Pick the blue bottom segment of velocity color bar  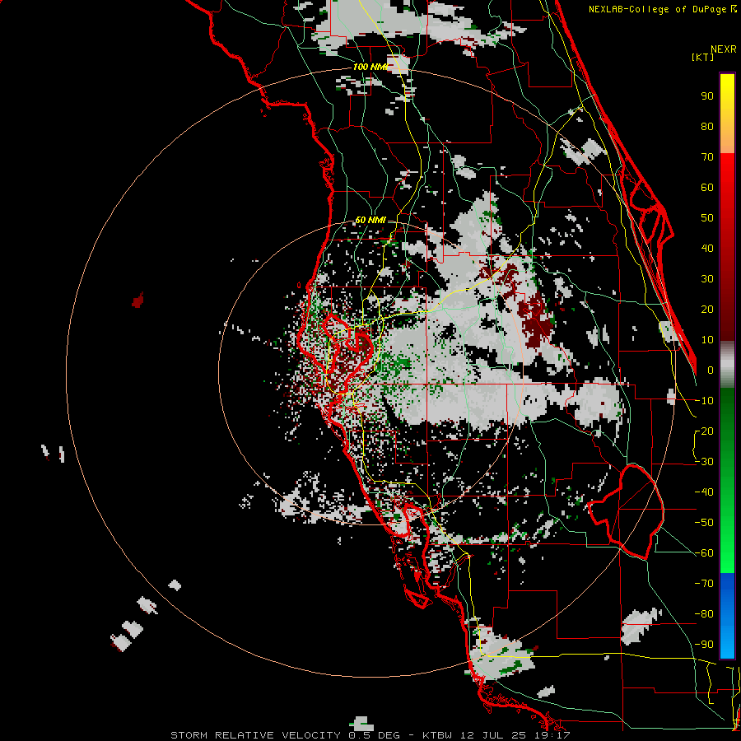click(x=727, y=615)
